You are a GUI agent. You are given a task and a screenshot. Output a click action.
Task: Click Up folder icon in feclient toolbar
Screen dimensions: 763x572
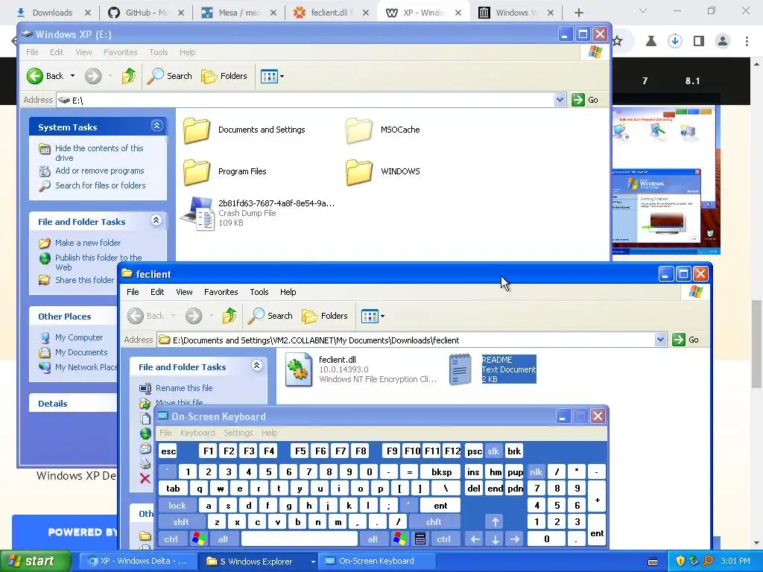tap(229, 316)
